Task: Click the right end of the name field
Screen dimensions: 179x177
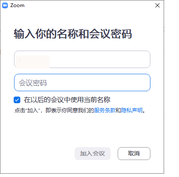Action: 144,59
